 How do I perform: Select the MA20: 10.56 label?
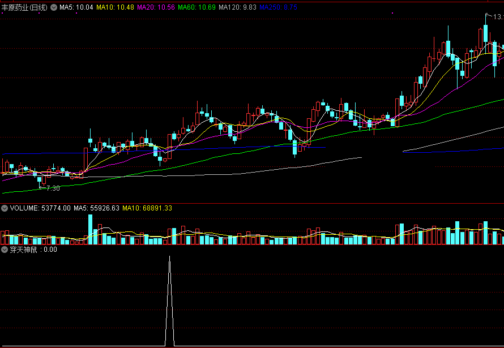click(x=156, y=7)
